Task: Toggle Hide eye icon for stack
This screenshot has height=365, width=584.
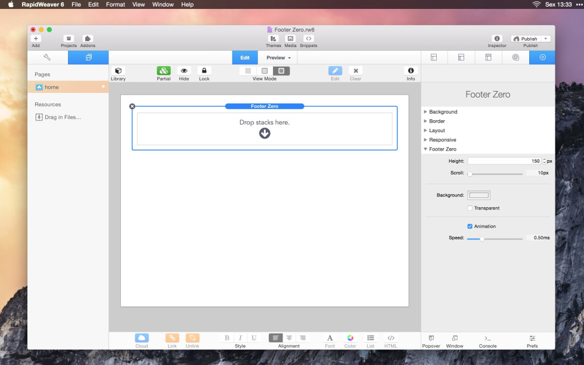Action: coord(184,71)
